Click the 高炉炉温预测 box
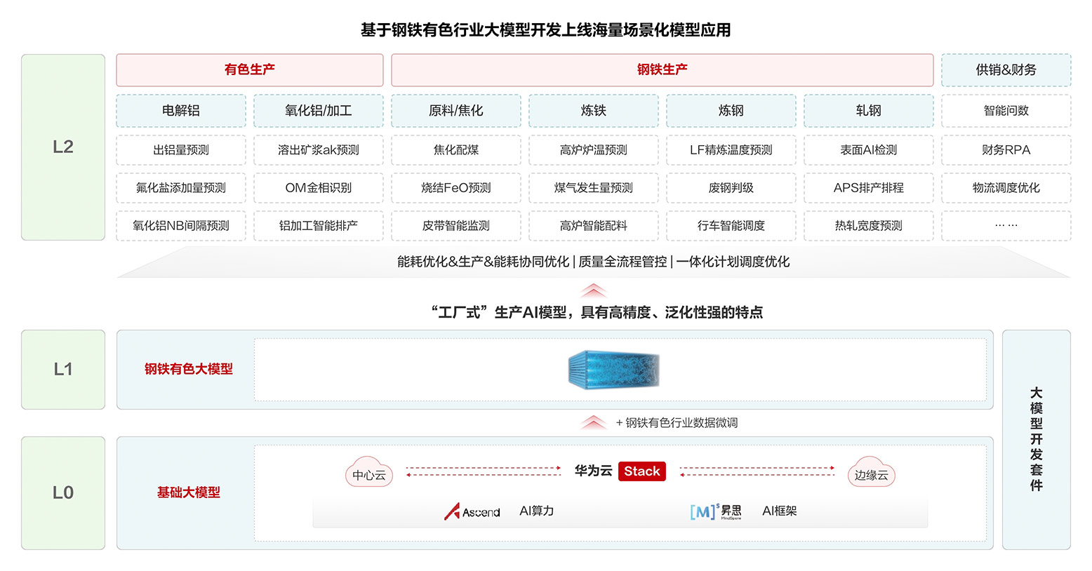The width and height of the screenshot is (1092, 571). click(x=593, y=150)
